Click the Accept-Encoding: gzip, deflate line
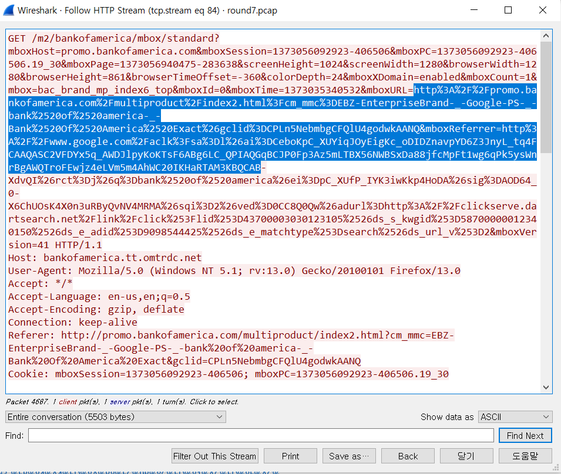This screenshot has width=561, height=474. click(96, 309)
